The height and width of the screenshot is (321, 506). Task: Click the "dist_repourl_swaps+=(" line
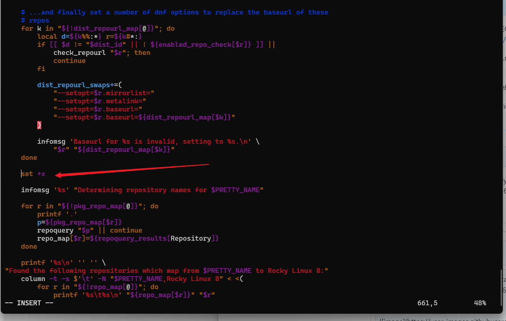[x=79, y=85]
